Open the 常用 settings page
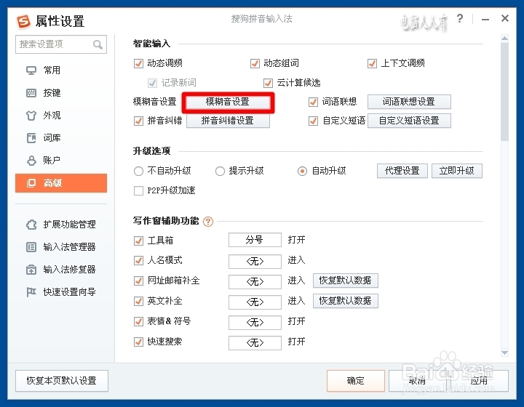 coord(61,70)
